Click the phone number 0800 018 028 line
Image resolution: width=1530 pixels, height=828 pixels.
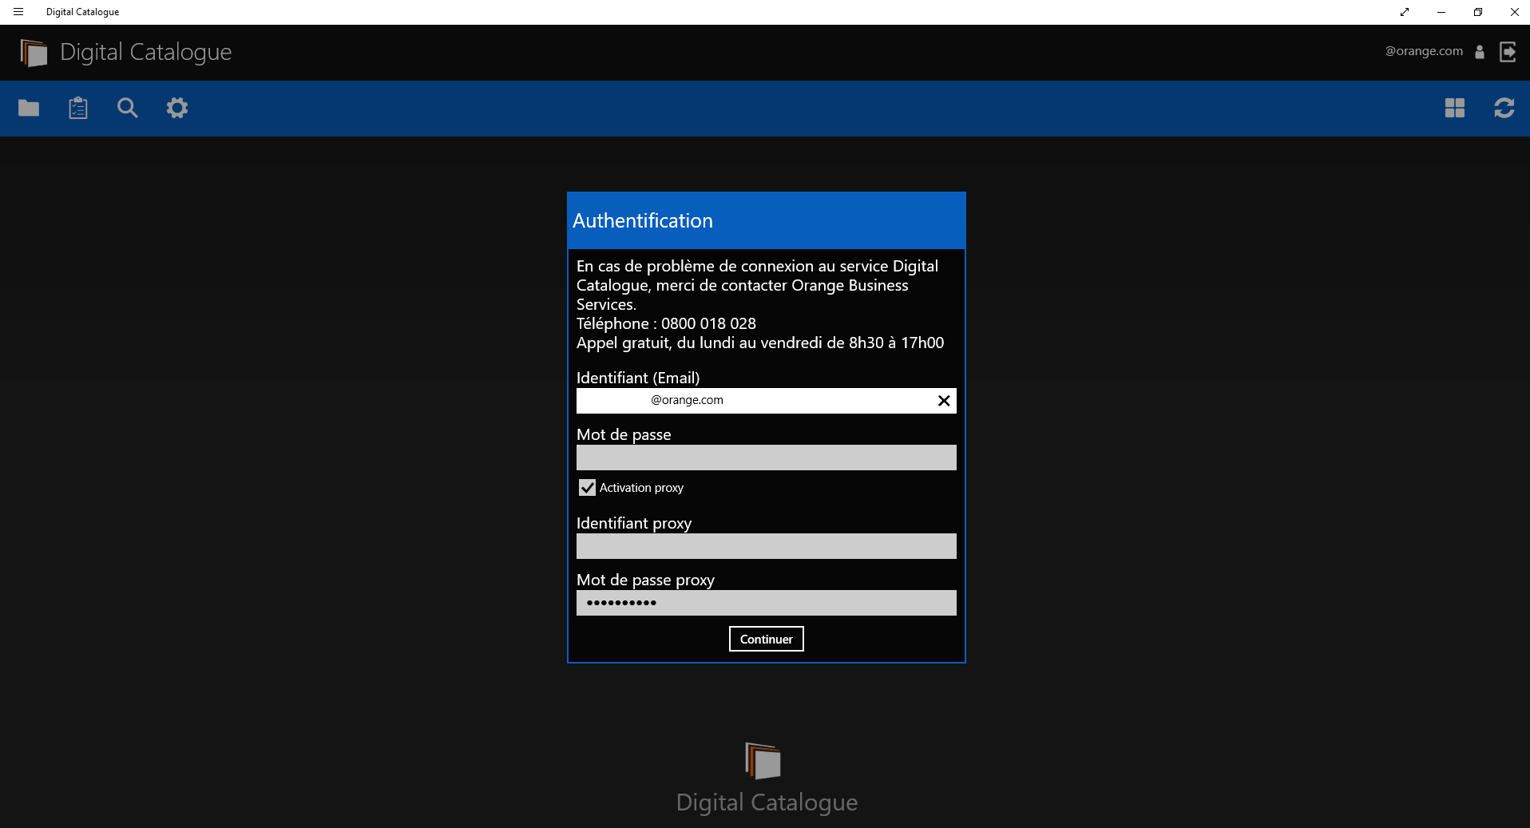666,323
